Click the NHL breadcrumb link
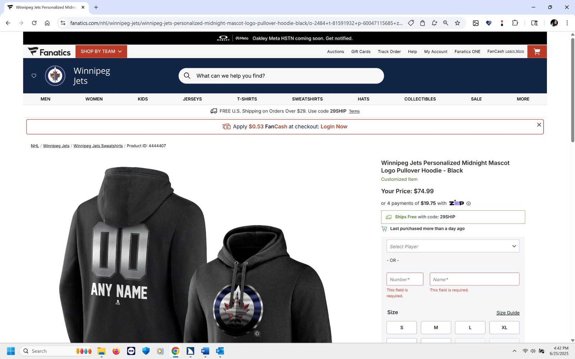The height and width of the screenshot is (359, 575). pyautogui.click(x=35, y=146)
